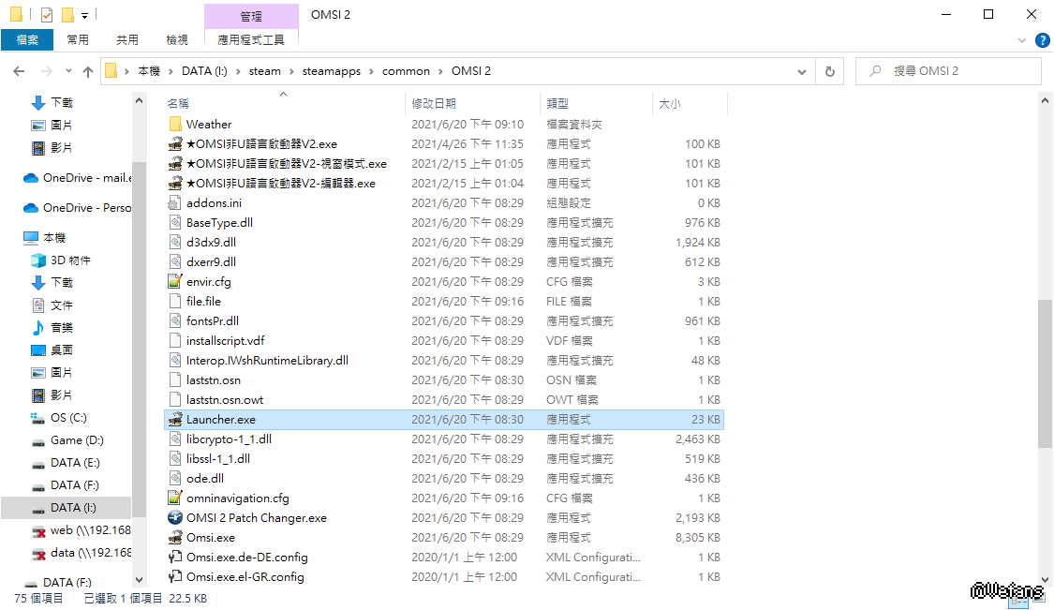The width and height of the screenshot is (1054, 610).
Task: Click the 桌面 desktop icon in sidebar
Action: [x=38, y=350]
